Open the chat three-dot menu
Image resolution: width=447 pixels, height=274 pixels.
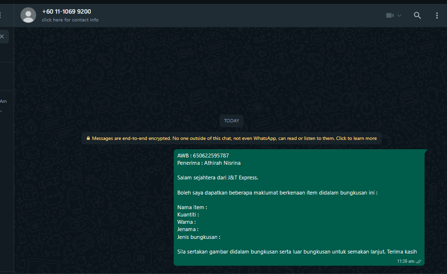click(x=437, y=16)
